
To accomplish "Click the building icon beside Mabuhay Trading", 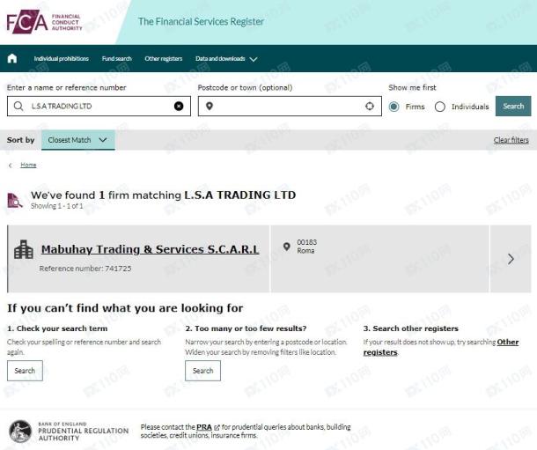I will pos(23,250).
